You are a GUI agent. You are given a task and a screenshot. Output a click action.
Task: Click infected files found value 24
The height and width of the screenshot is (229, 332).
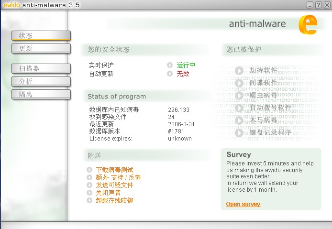[171, 117]
